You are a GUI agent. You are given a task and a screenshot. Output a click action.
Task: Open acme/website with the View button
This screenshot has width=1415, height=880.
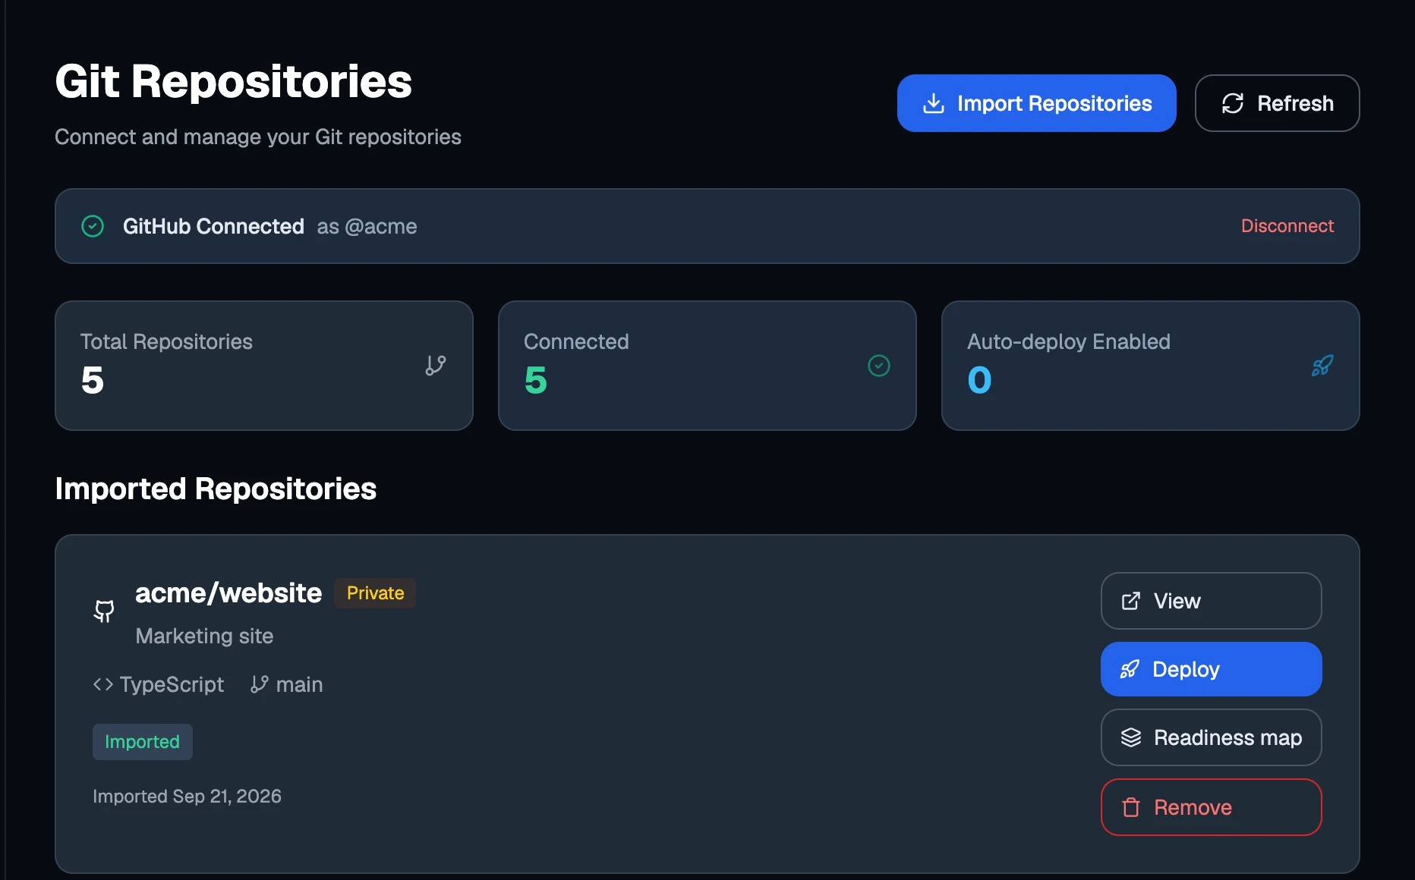click(x=1211, y=601)
